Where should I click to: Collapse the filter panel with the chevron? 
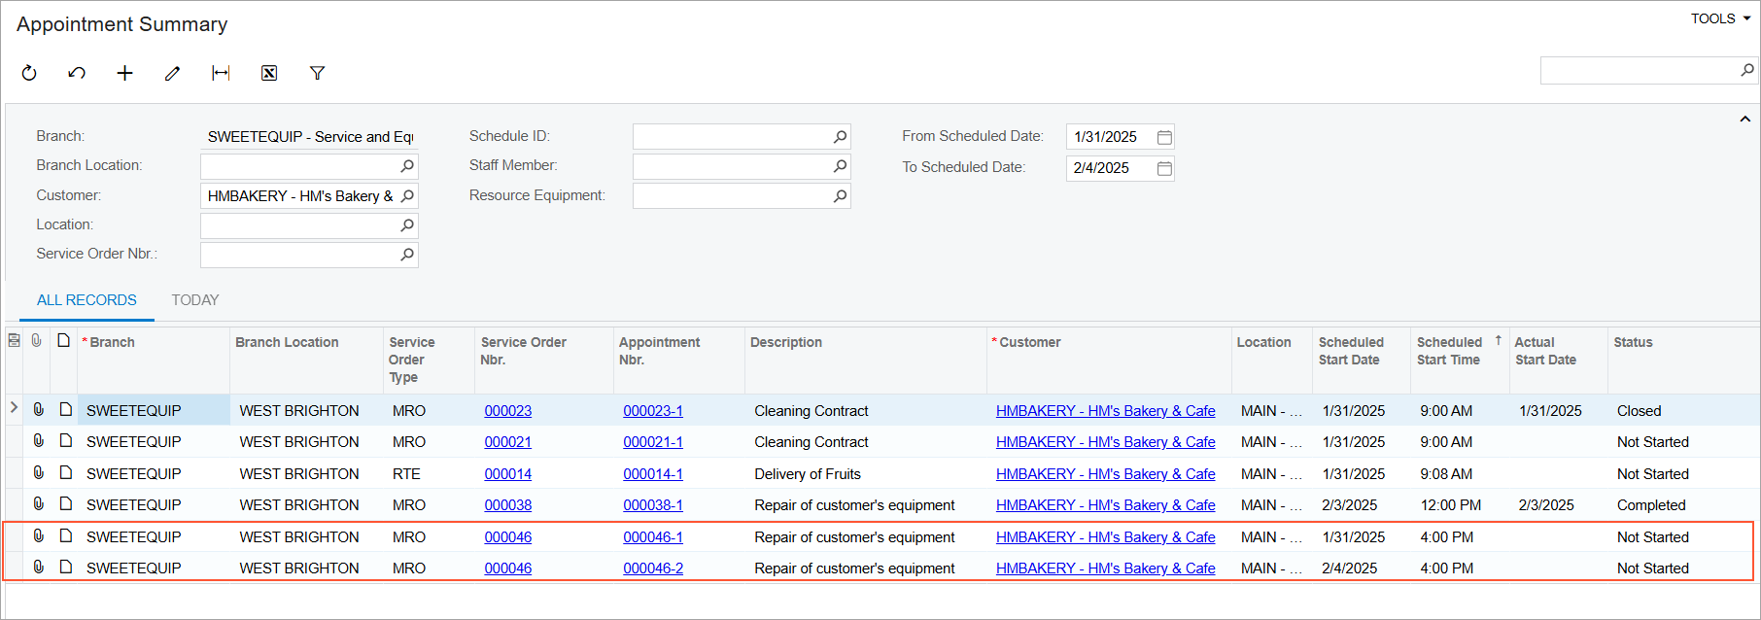1744,120
